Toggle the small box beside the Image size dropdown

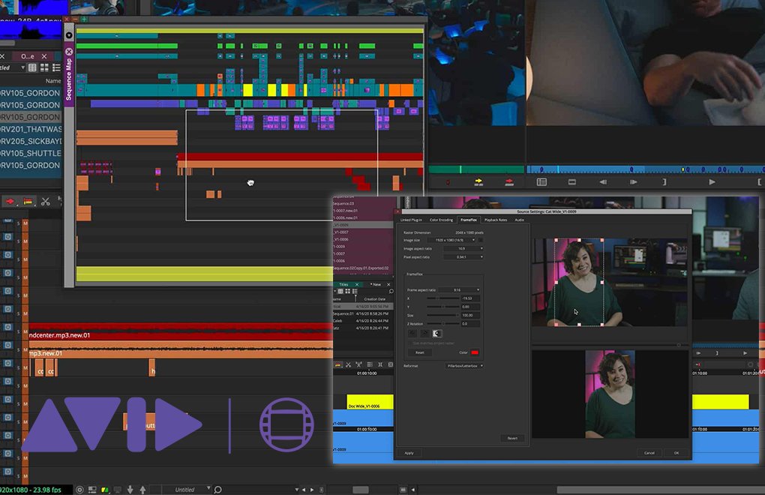pos(481,240)
